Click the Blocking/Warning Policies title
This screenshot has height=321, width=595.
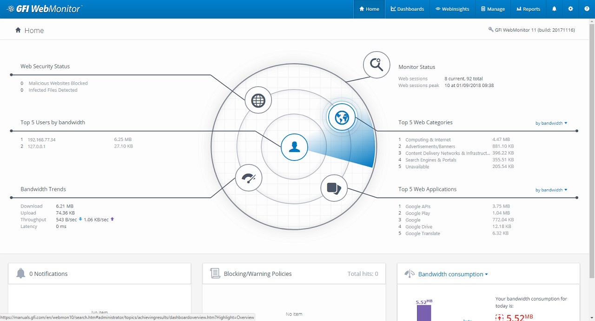[x=258, y=274]
